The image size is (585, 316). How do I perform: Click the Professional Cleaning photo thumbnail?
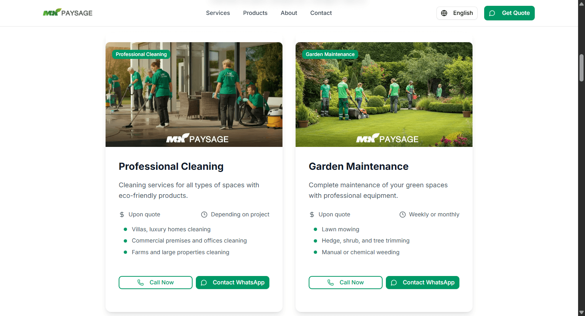(194, 95)
